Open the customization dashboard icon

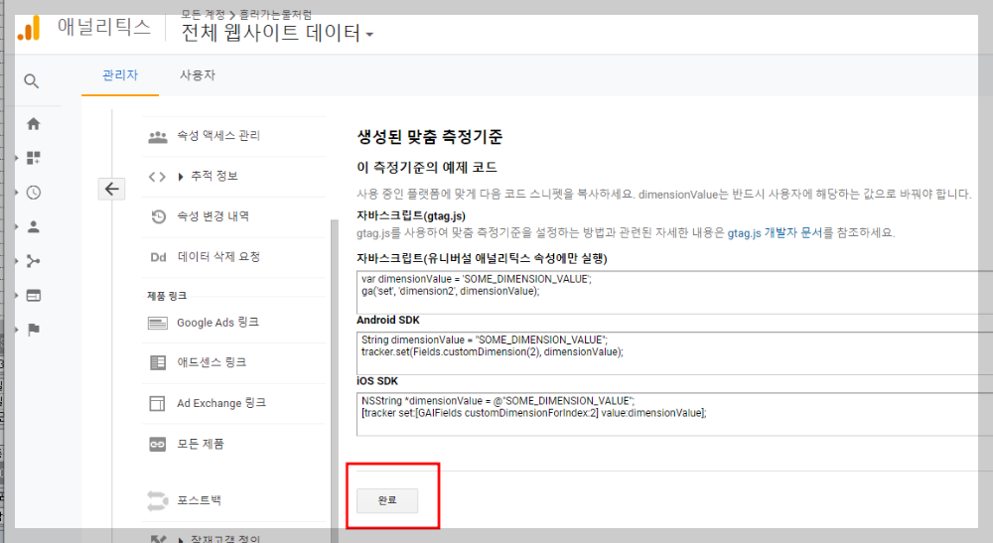[x=34, y=158]
